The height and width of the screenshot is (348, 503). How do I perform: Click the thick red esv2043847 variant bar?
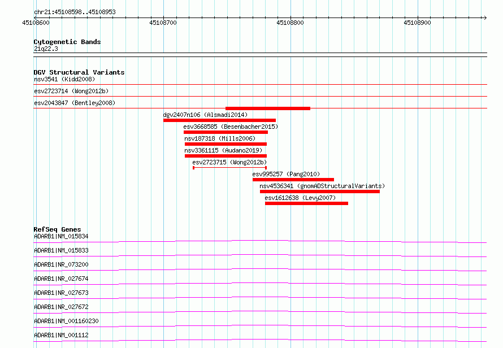click(x=268, y=108)
